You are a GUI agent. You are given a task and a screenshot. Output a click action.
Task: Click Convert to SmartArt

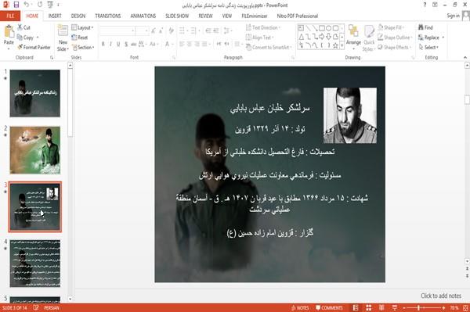(269, 47)
